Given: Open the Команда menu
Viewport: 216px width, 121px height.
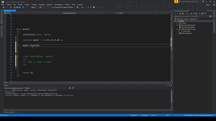Looking at the screenshot, I should (x=42, y=4).
